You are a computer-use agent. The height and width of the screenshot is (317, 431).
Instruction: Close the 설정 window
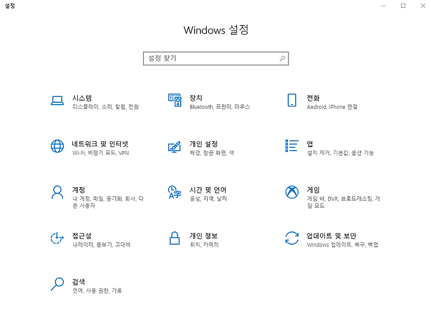coord(423,6)
